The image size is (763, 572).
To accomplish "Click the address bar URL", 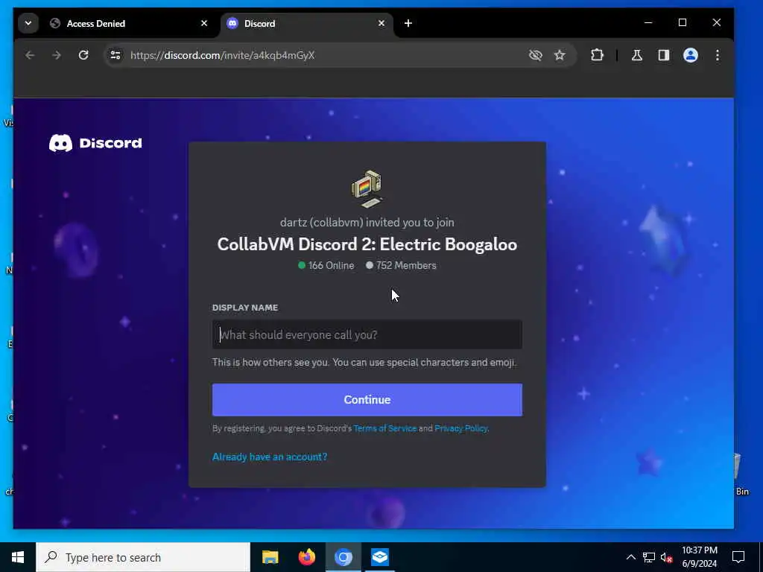I will point(222,55).
